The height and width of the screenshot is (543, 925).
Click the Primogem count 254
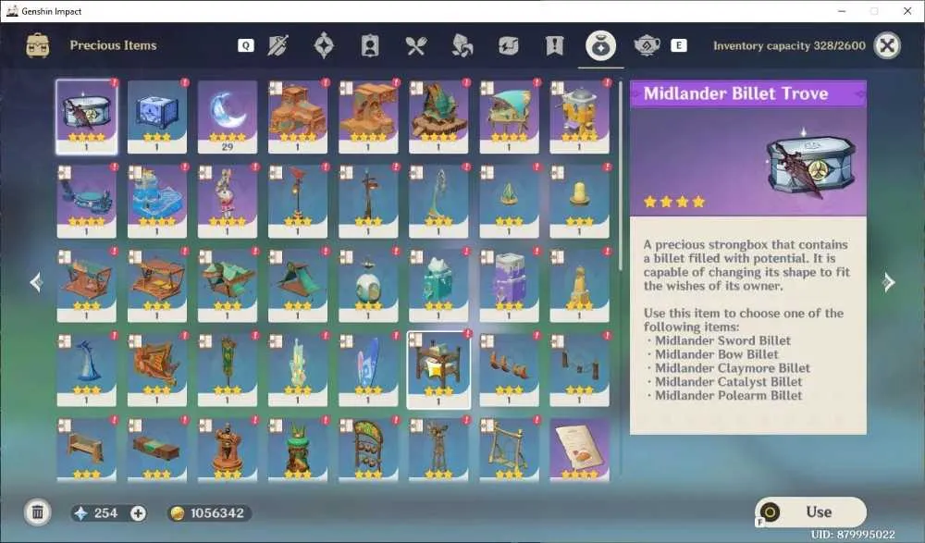click(x=105, y=512)
